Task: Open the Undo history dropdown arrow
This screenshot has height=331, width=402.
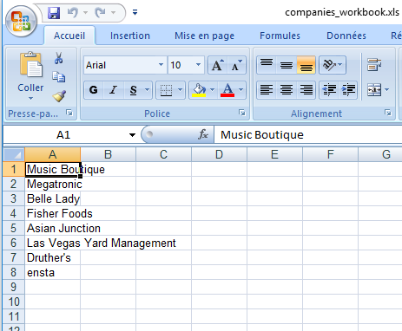Action: [x=85, y=13]
